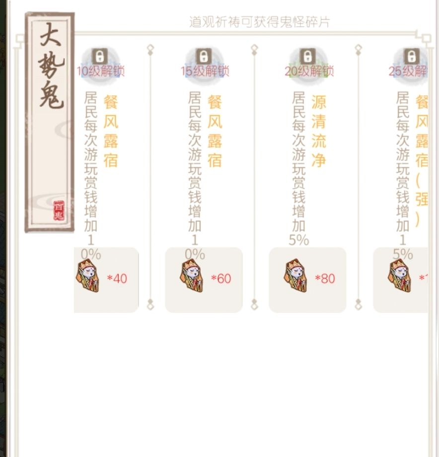Viewport: 439px width, 457px height.
Task: Tap the 15级解锁 lock icon
Action: coord(204,56)
